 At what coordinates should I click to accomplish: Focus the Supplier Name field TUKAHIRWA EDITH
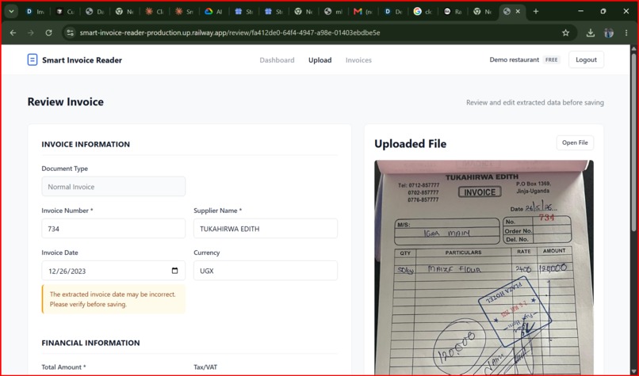pos(266,229)
